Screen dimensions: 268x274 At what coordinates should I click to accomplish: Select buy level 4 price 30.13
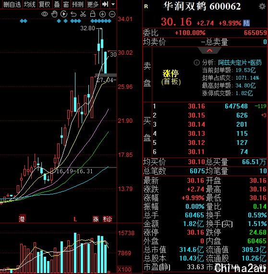(196, 133)
